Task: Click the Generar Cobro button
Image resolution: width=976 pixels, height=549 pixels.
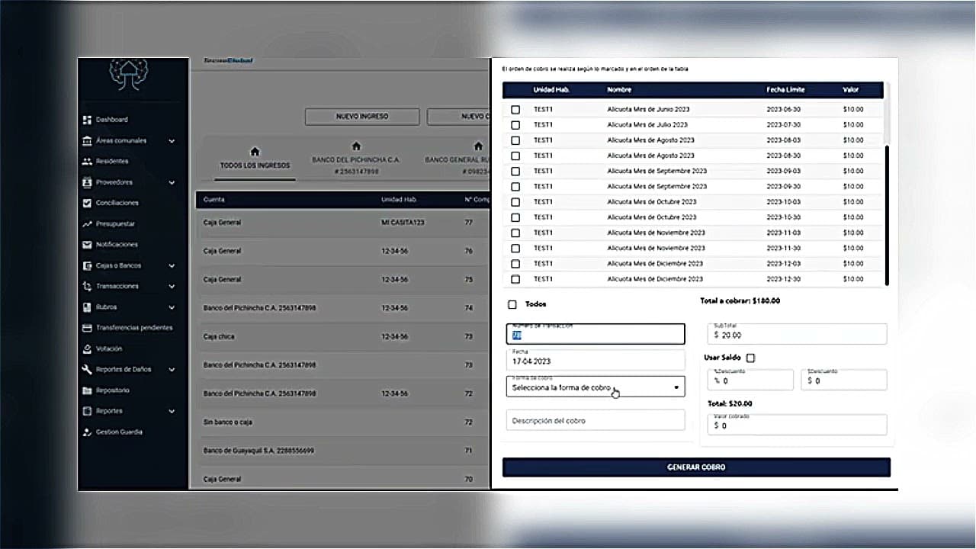Action: point(696,467)
